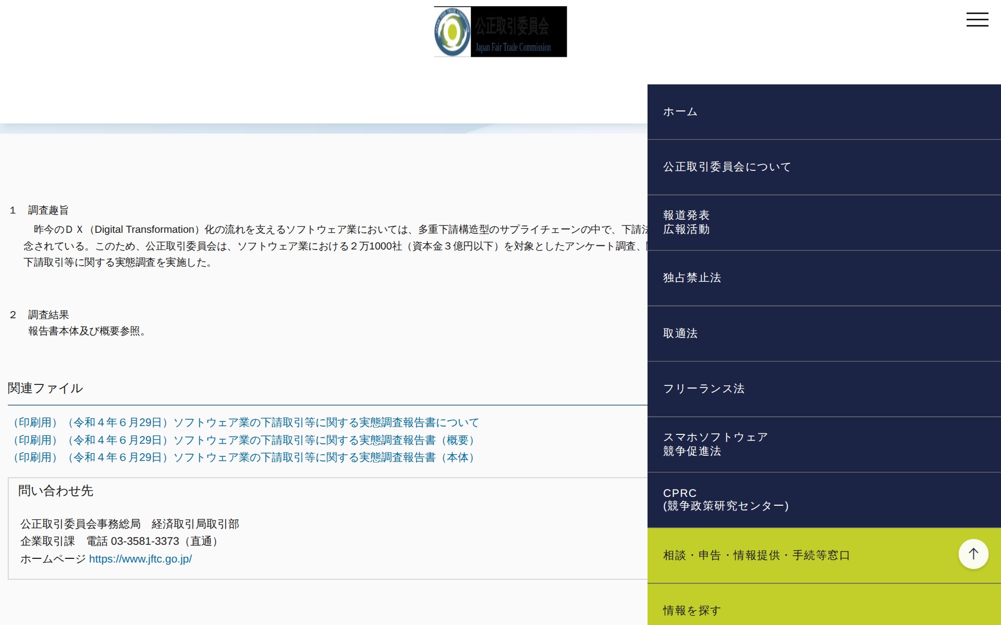1001x625 pixels.
Task: Open the 独占禁止法 navigation item
Action: click(692, 278)
